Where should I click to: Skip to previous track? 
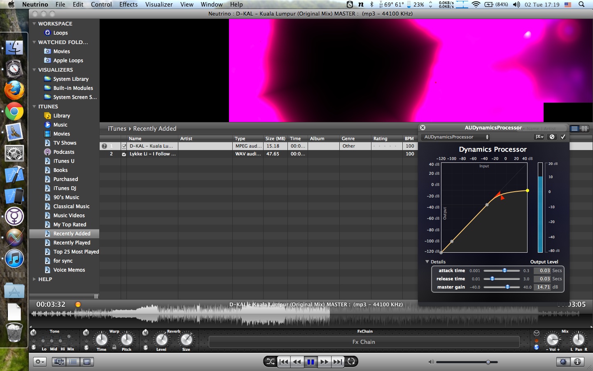[x=284, y=362]
